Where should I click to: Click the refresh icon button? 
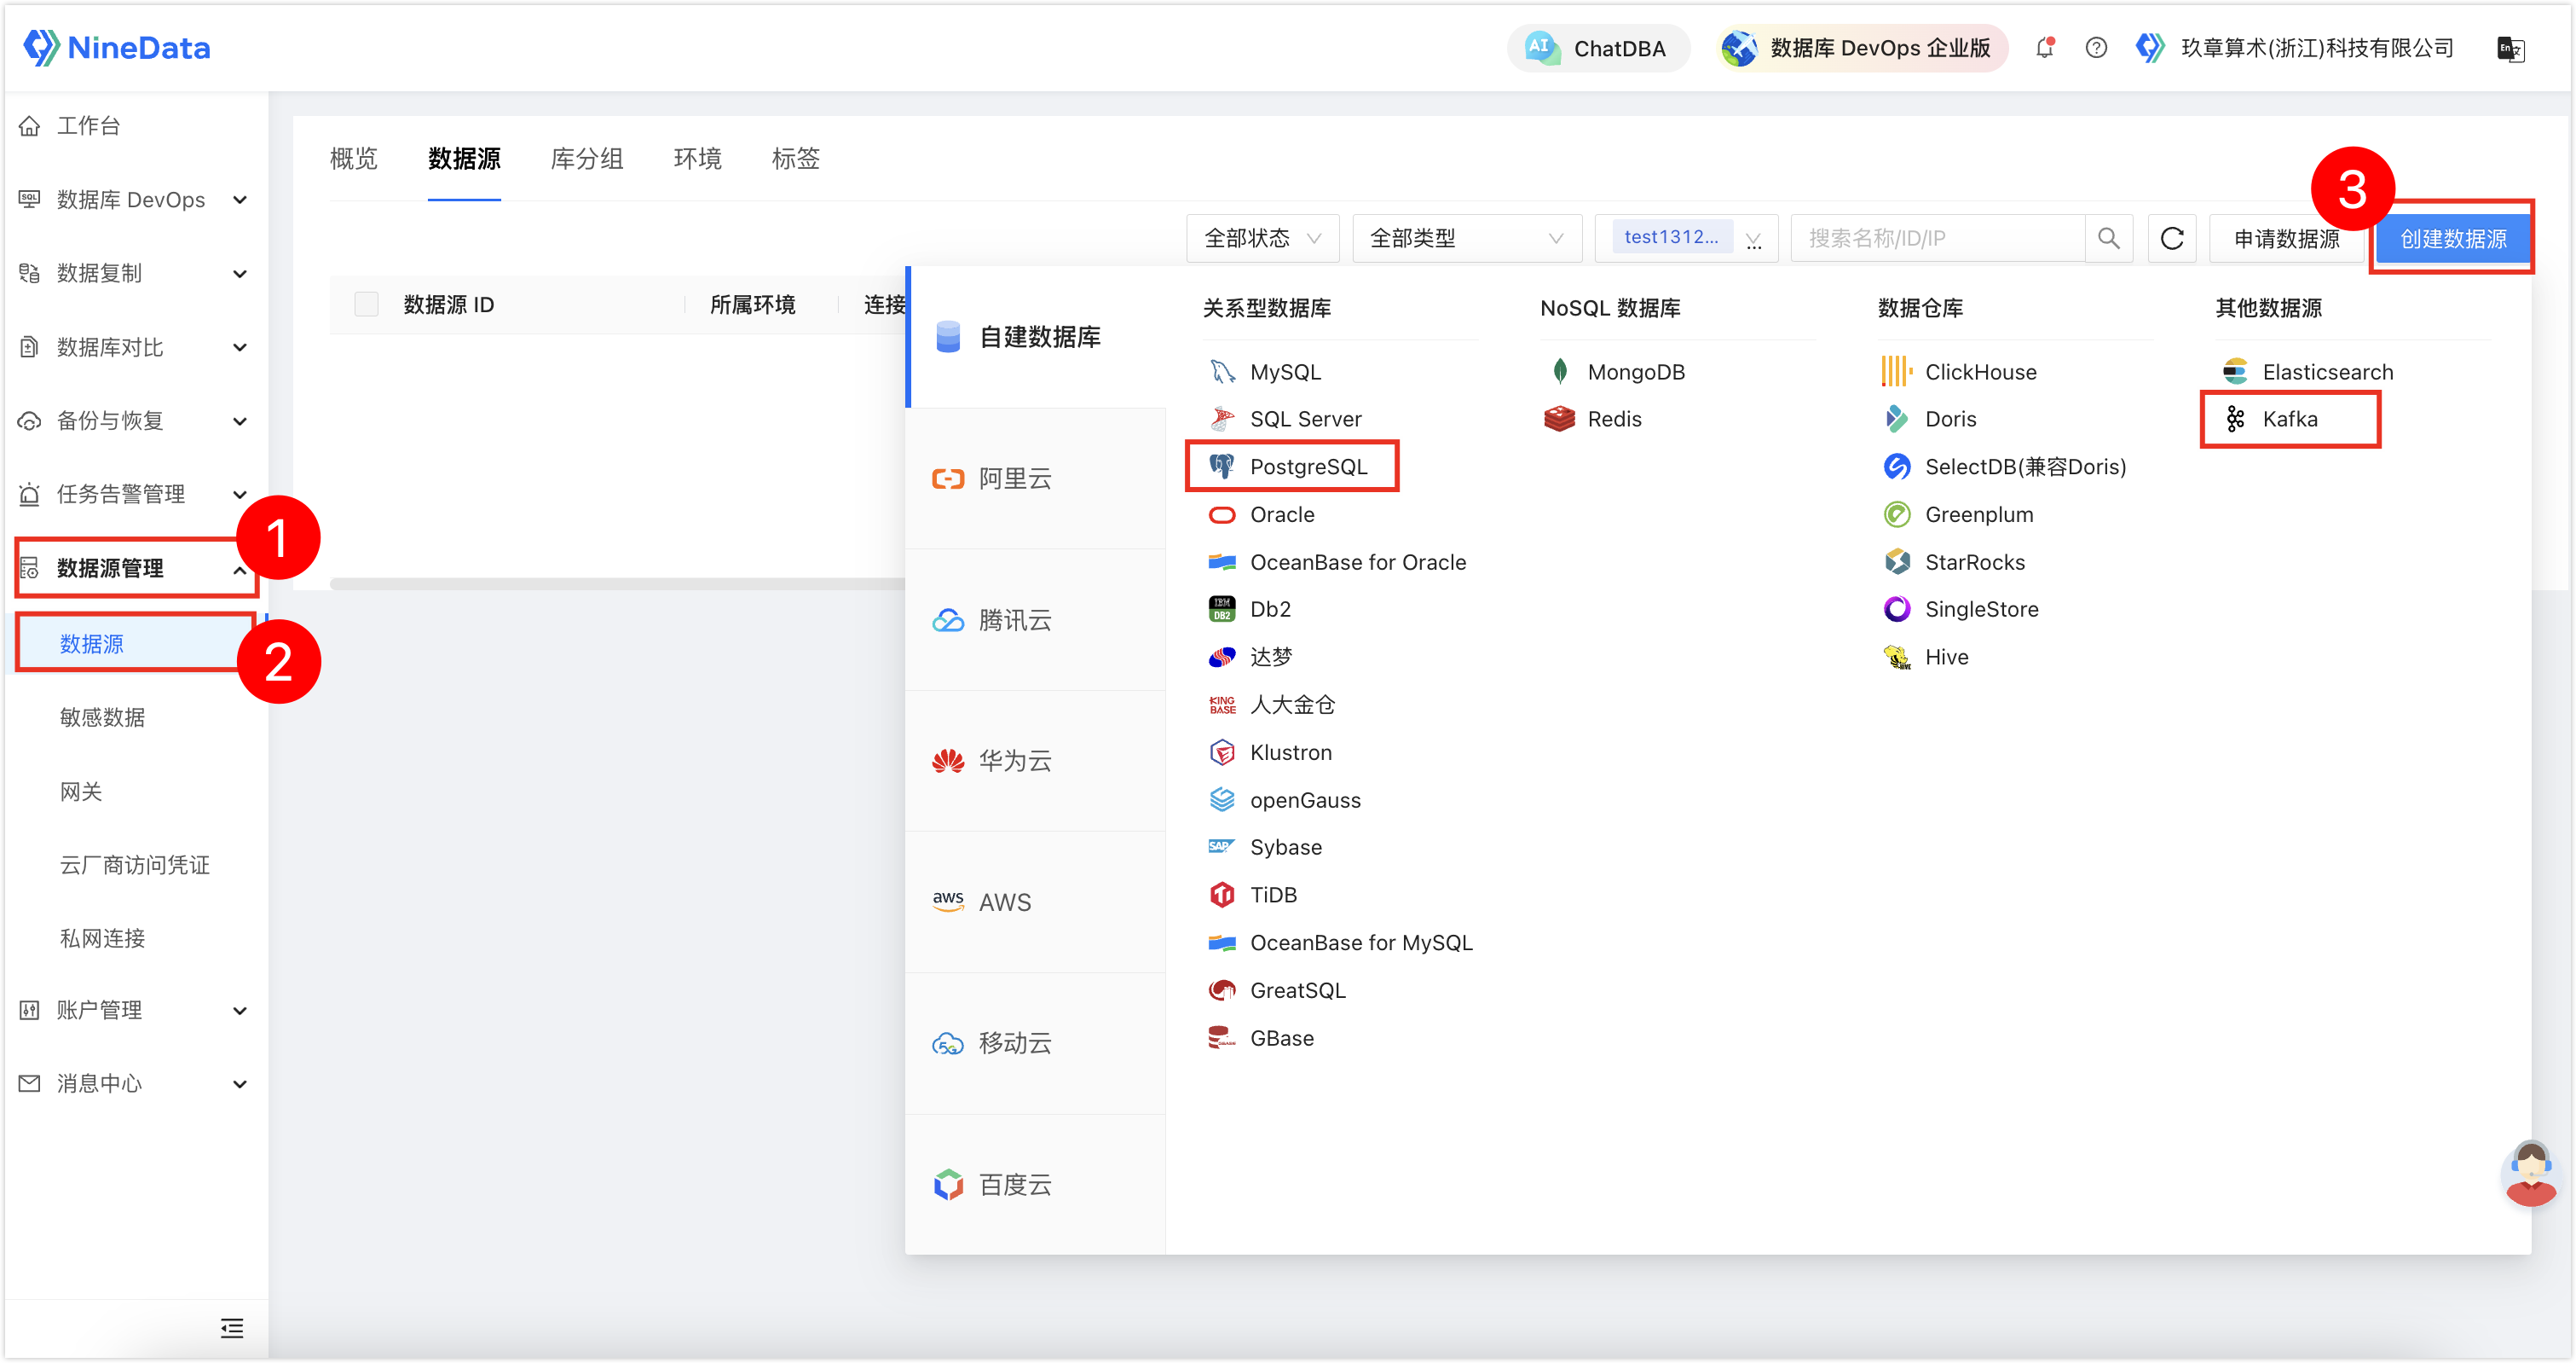(2171, 238)
